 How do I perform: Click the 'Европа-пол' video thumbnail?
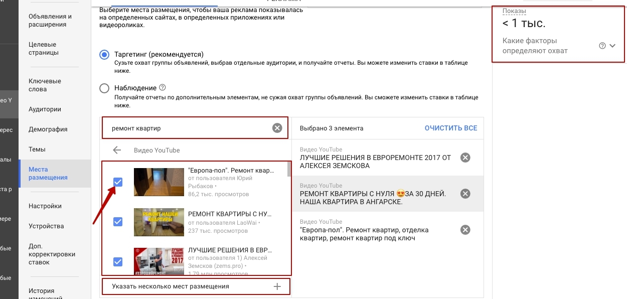[x=159, y=182]
